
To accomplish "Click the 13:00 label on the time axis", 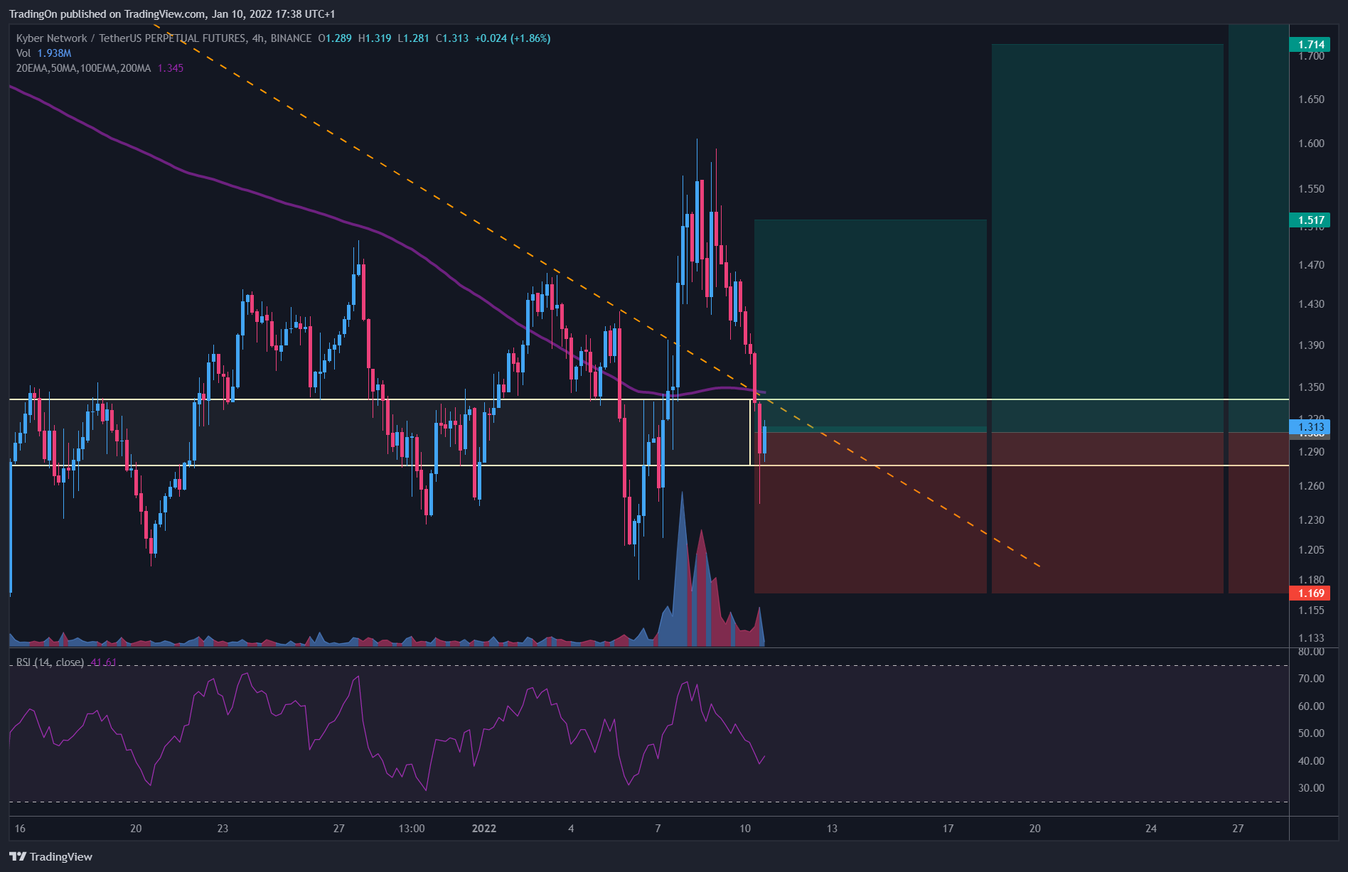I will point(412,828).
